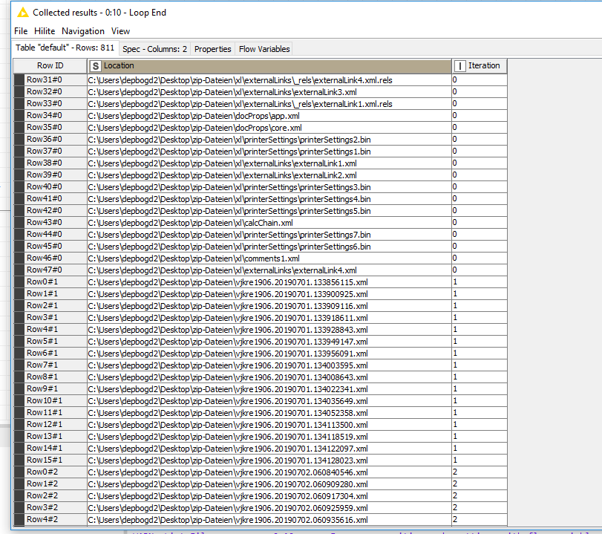Click the calcChain.xml location cell
This screenshot has width=602, height=534.
click(x=269, y=222)
